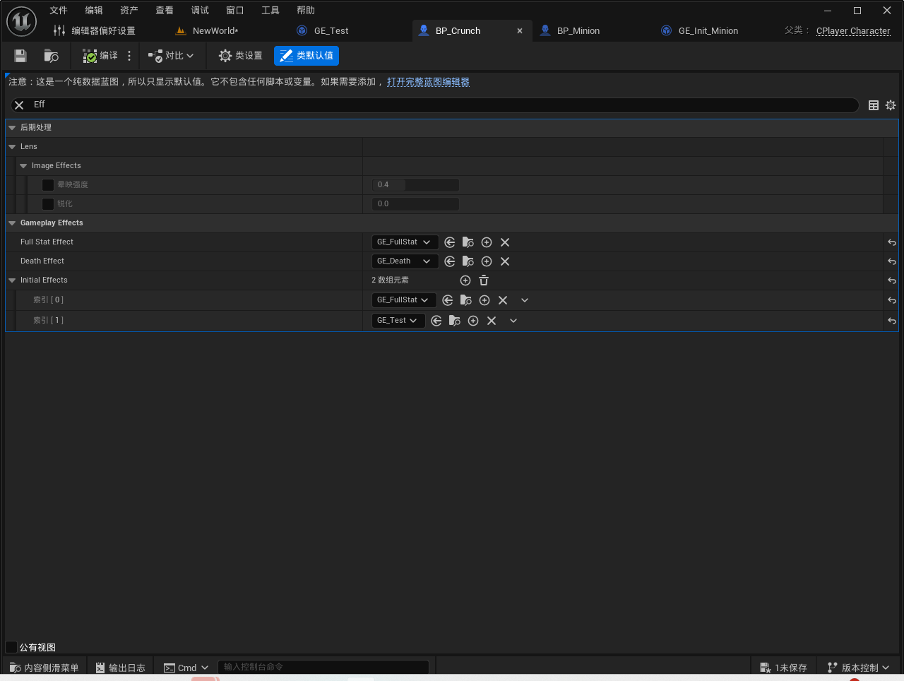Open index 1 element options chevron
Viewport: 904px width, 681px height.
point(513,321)
